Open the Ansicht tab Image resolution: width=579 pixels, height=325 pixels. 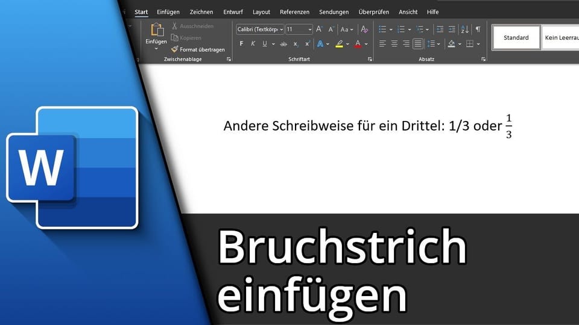tap(408, 12)
